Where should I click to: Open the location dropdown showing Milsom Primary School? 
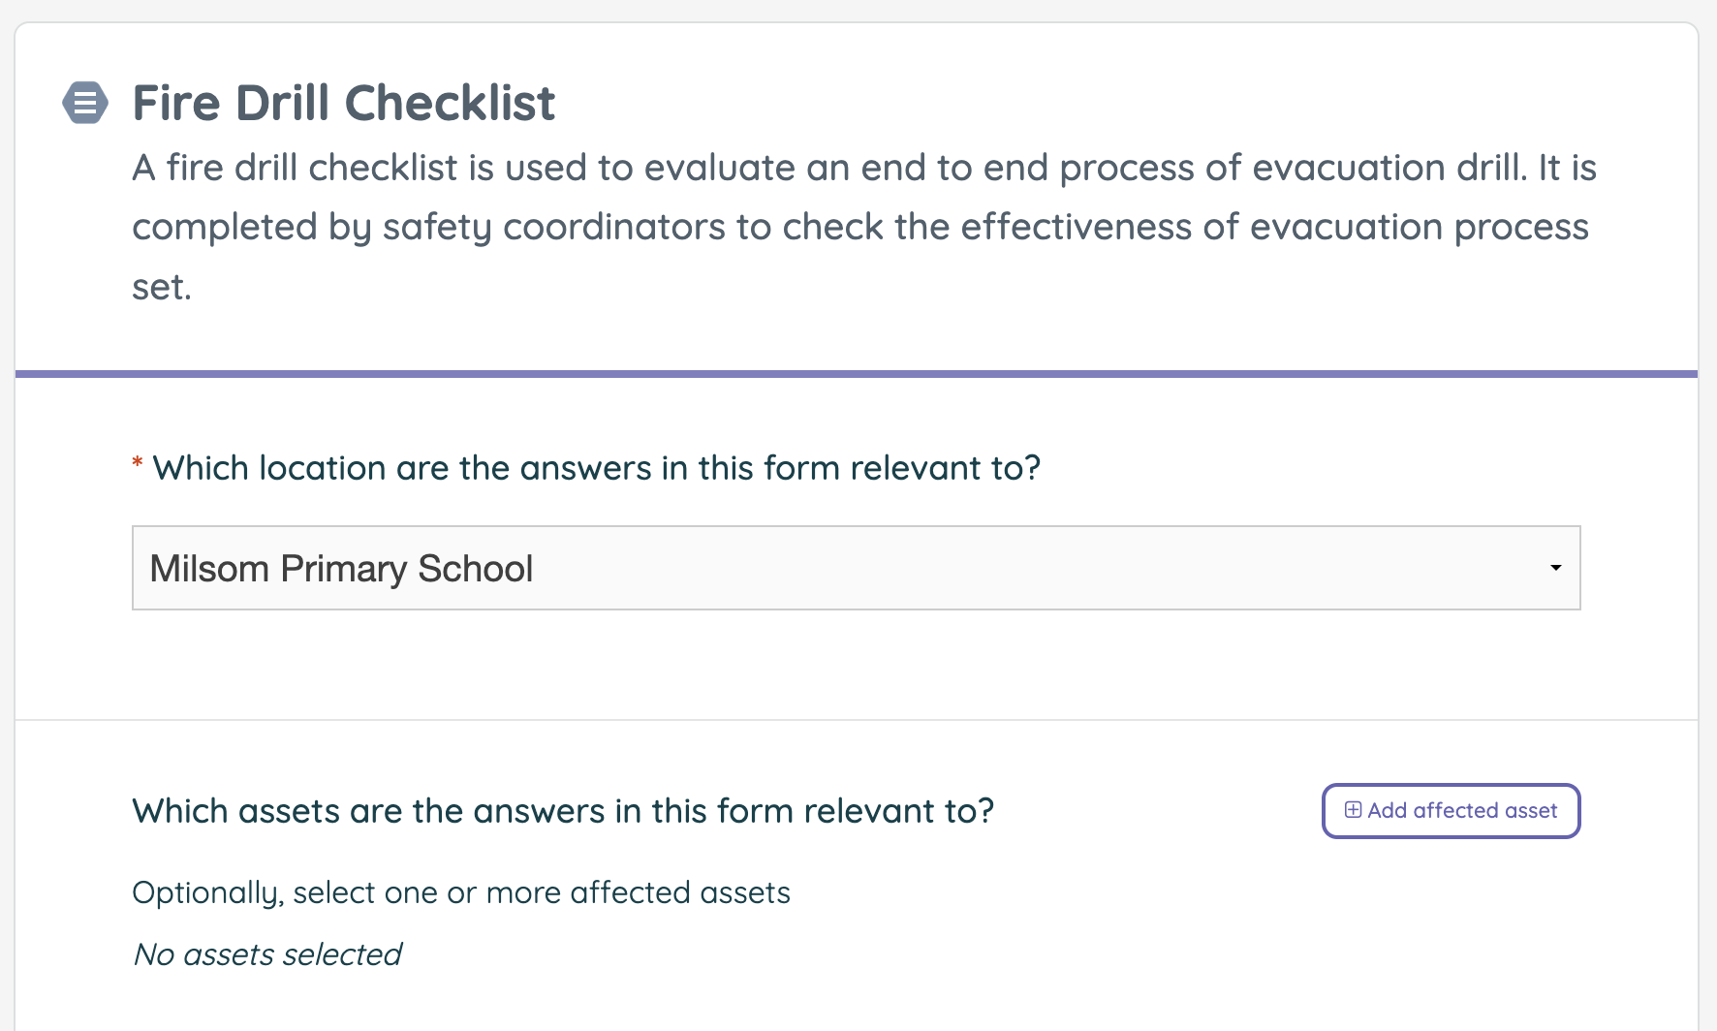pos(856,568)
